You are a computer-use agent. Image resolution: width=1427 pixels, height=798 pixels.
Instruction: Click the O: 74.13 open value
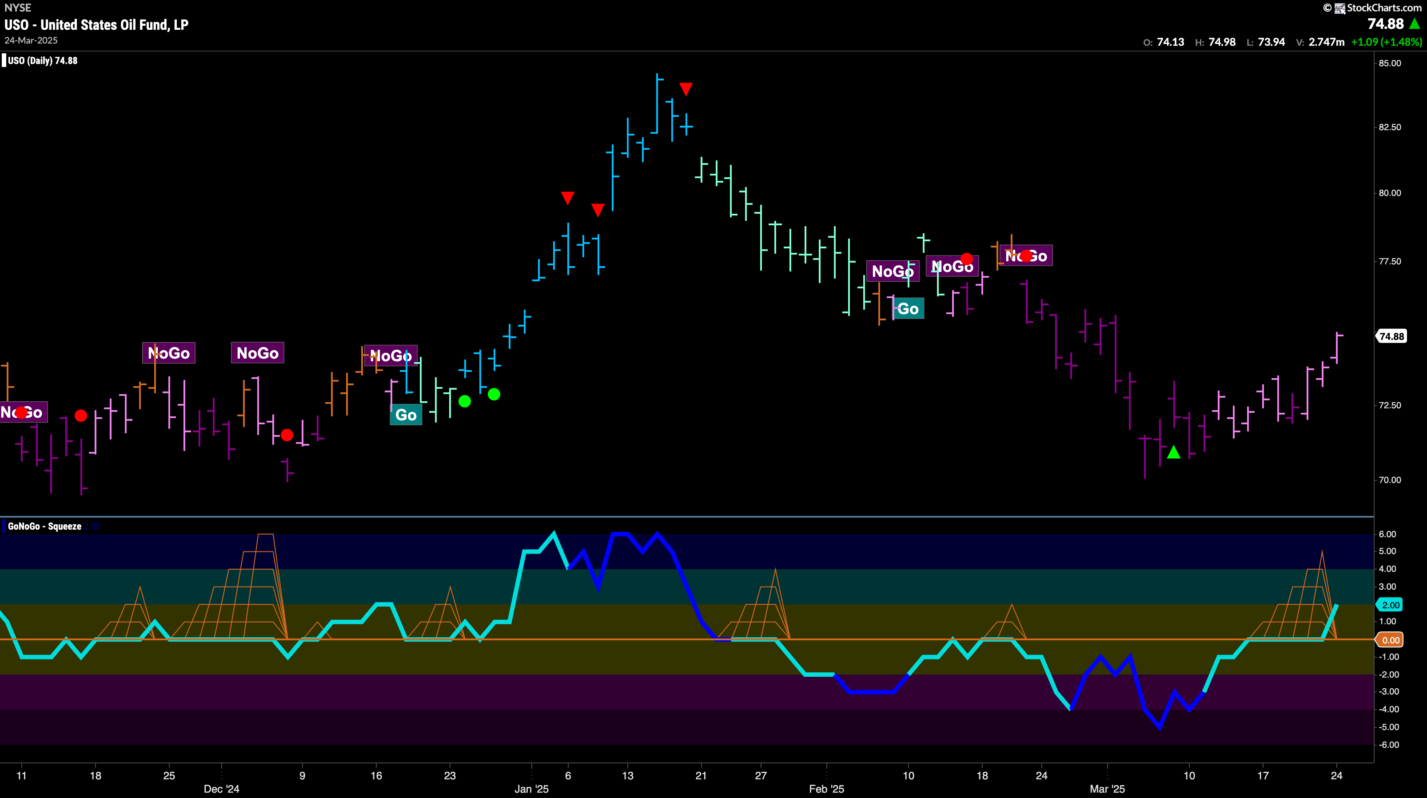pos(1163,42)
